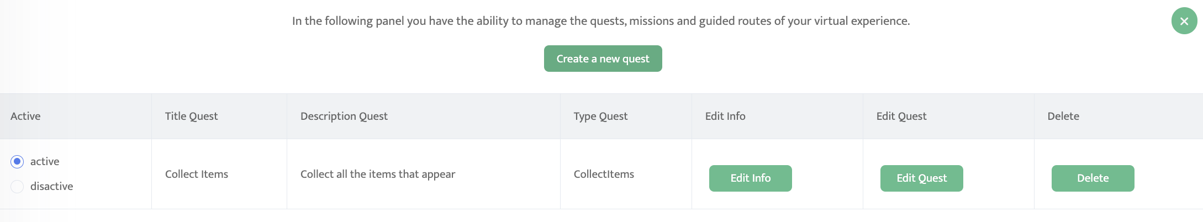Close the quest management panel
This screenshot has height=222, width=1203.
tap(1184, 21)
